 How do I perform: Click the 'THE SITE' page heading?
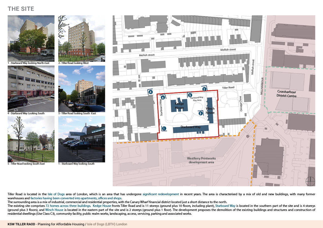(x=21, y=9)
